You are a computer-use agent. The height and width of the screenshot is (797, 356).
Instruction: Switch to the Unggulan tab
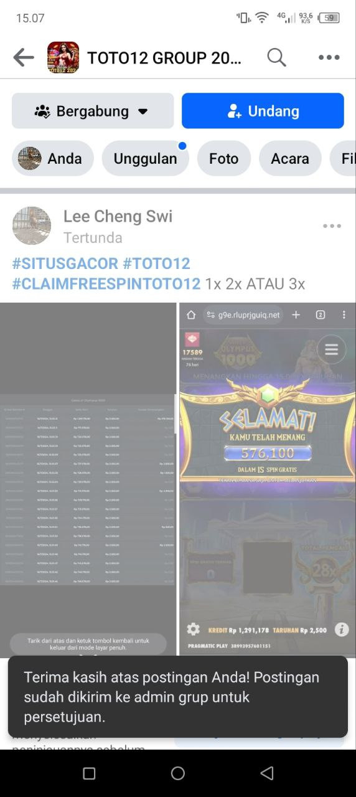pos(145,158)
